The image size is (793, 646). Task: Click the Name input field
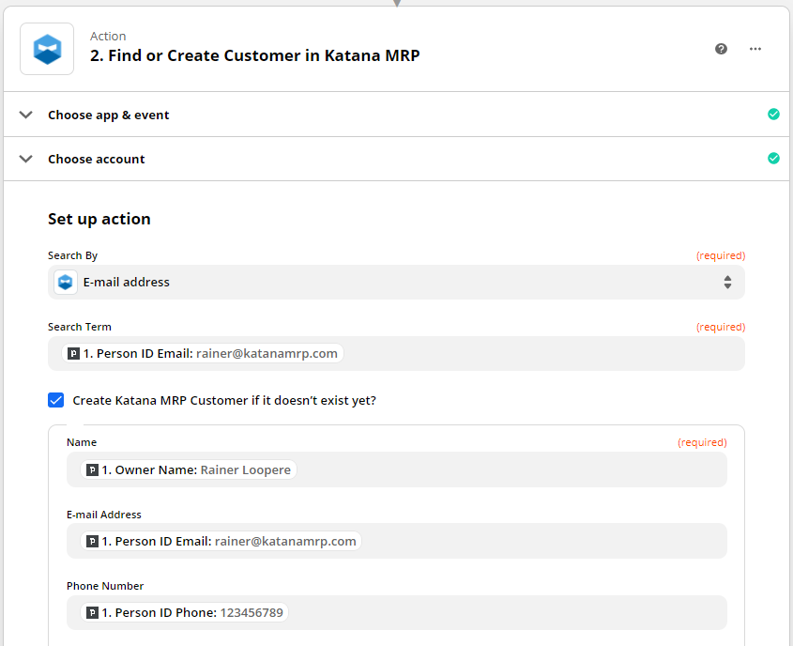coord(396,470)
